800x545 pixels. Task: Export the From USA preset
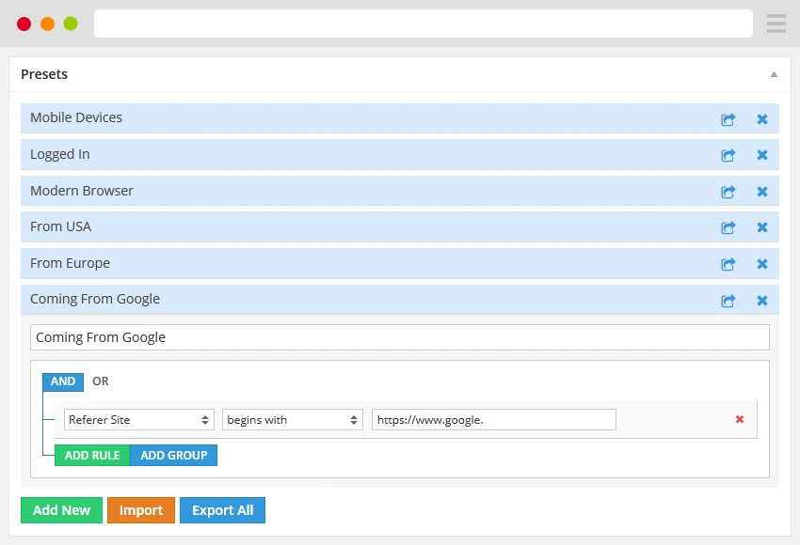click(728, 227)
